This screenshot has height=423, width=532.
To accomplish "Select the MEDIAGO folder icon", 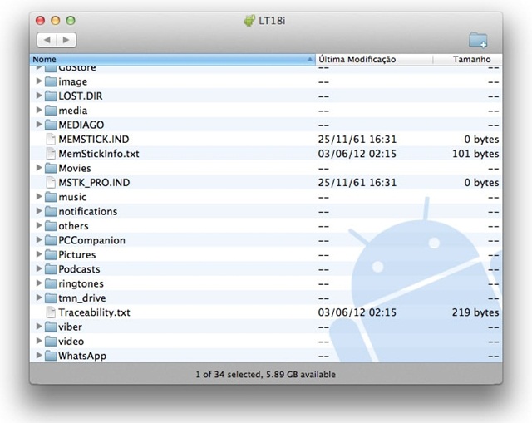I will [51, 125].
